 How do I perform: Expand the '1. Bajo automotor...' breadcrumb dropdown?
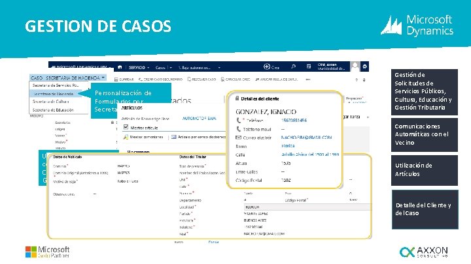pyautogui.click(x=219, y=68)
